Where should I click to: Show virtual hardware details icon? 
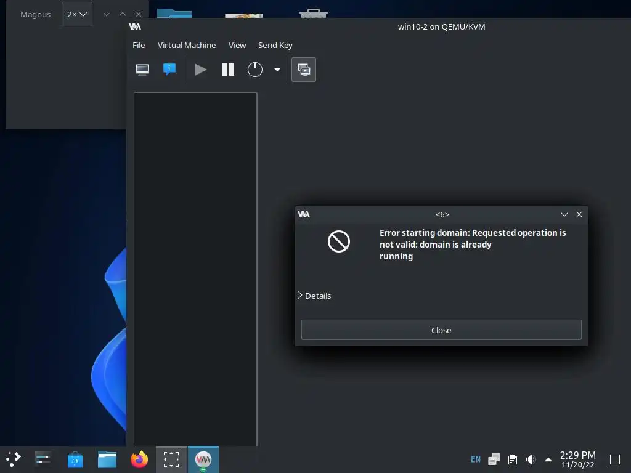pyautogui.click(x=169, y=70)
